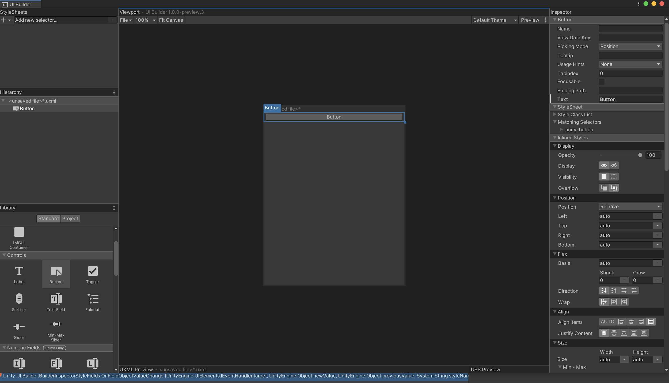Set Align Items to AUTO
Viewport: 669px width, 383px height.
[607, 322]
